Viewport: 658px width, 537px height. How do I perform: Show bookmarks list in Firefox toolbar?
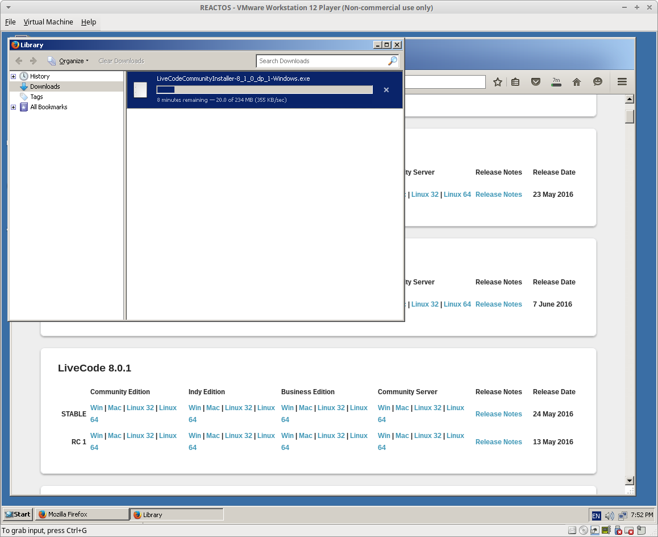coord(515,82)
